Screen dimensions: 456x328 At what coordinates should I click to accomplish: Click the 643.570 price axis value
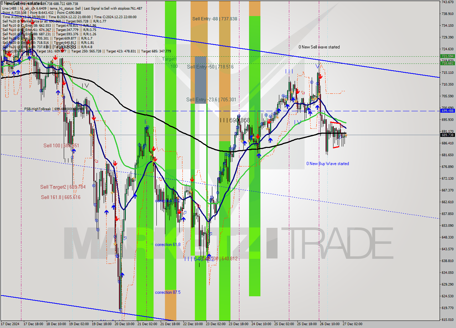[447, 249]
